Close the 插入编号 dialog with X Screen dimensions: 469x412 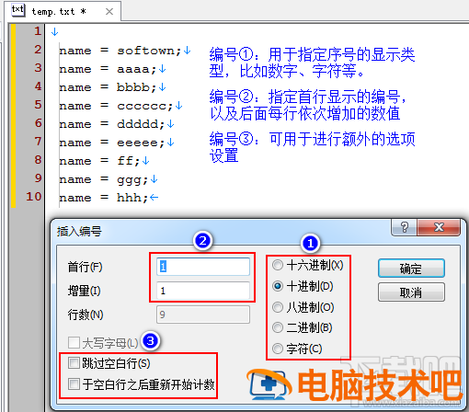point(439,227)
